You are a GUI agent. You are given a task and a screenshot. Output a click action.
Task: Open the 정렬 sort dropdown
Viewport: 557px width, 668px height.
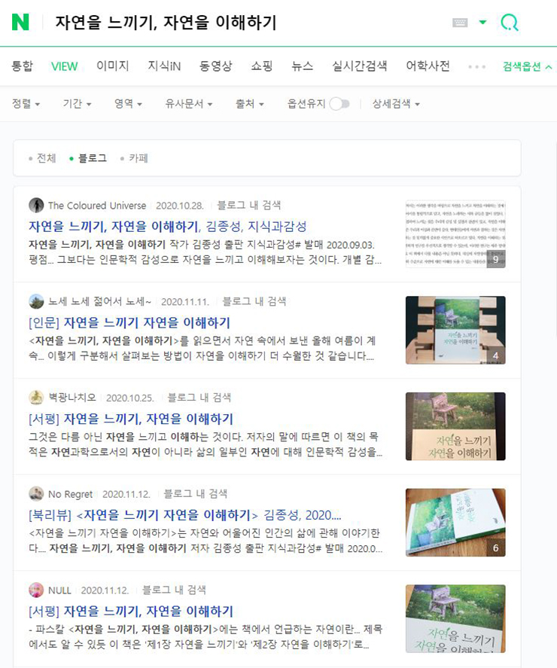click(26, 104)
